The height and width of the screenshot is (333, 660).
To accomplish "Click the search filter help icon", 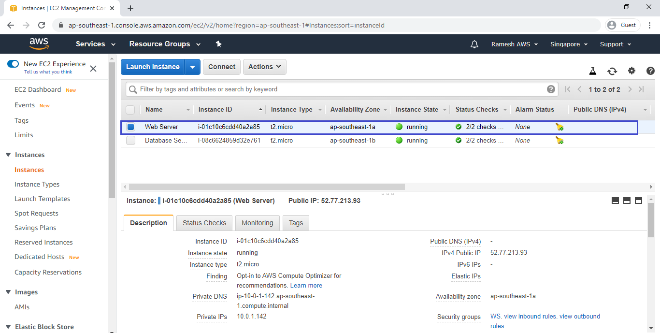I will 551,89.
